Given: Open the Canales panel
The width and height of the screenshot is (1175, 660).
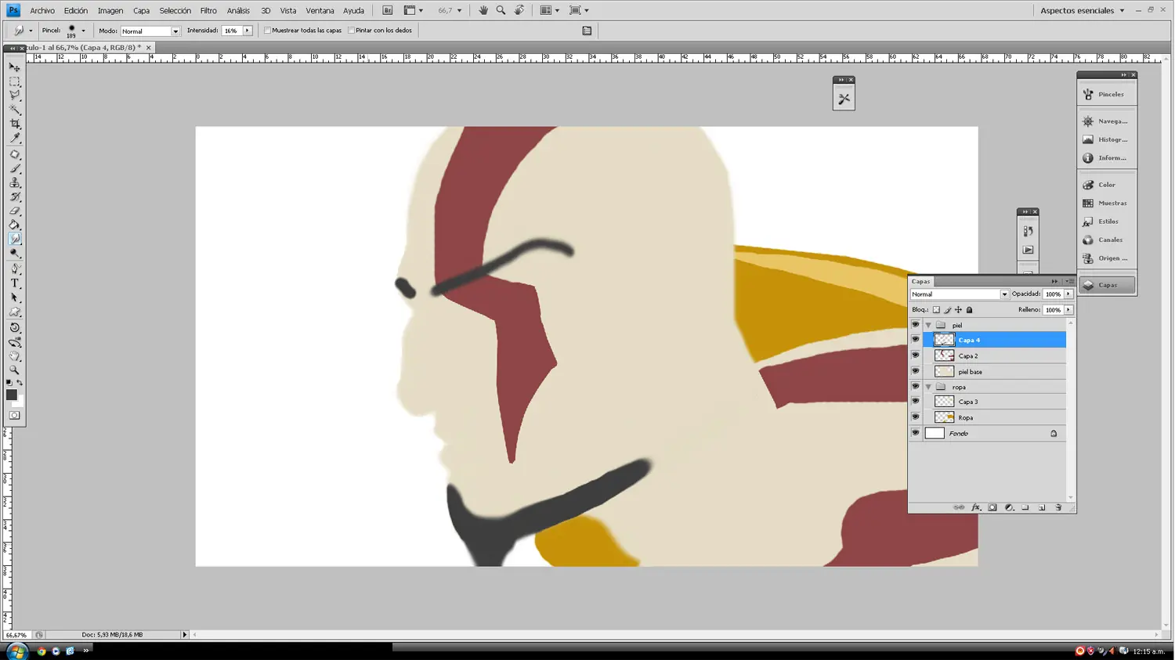Looking at the screenshot, I should (x=1107, y=240).
